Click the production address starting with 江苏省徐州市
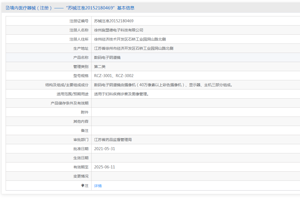This screenshot has height=199, width=300. pyautogui.click(x=134, y=48)
